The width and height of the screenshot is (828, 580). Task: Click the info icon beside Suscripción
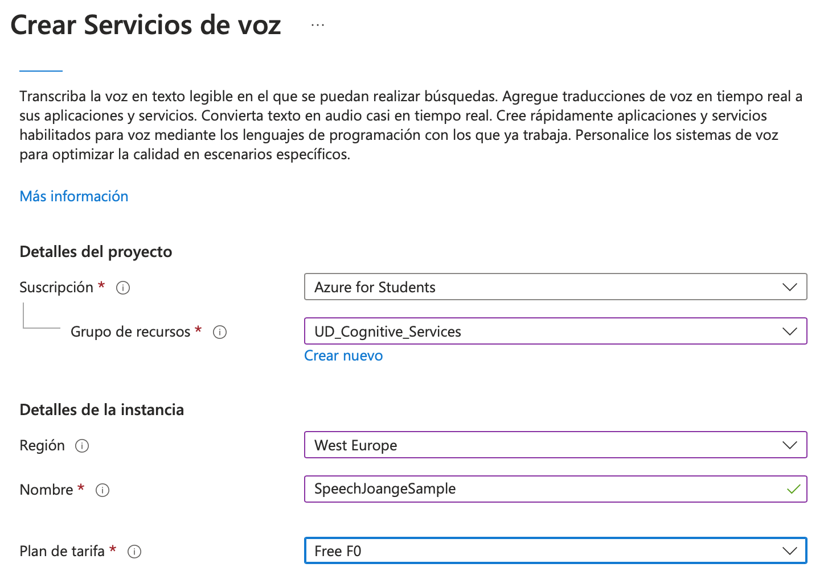(122, 288)
